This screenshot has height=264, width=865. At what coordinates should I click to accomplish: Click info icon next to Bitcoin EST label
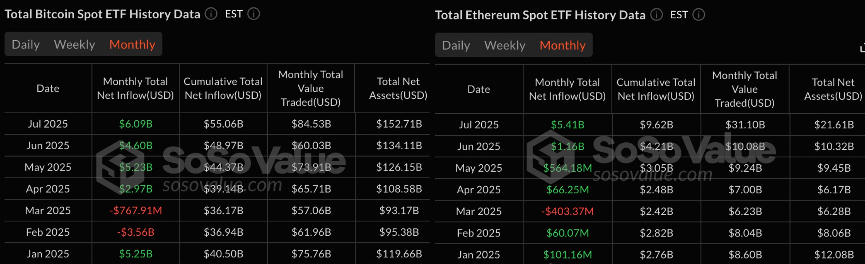[x=253, y=14]
